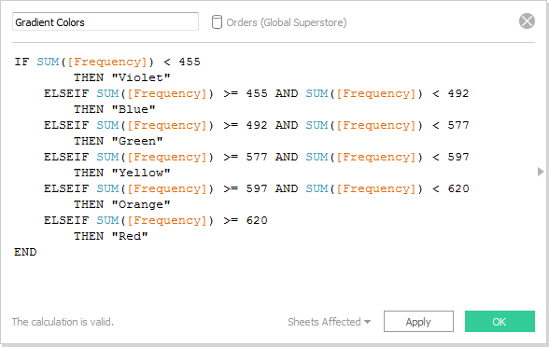549x347 pixels.
Task: Click the Orders data source cylinder icon
Action: click(217, 22)
